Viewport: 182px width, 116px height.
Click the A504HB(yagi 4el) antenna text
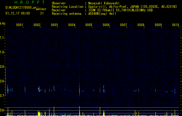pos(102,14)
